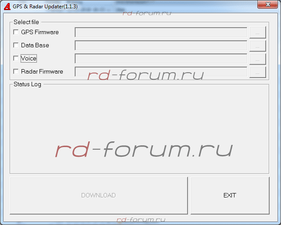This screenshot has height=225, width=281.
Task: Click the red app icon in title bar
Action: click(7, 6)
